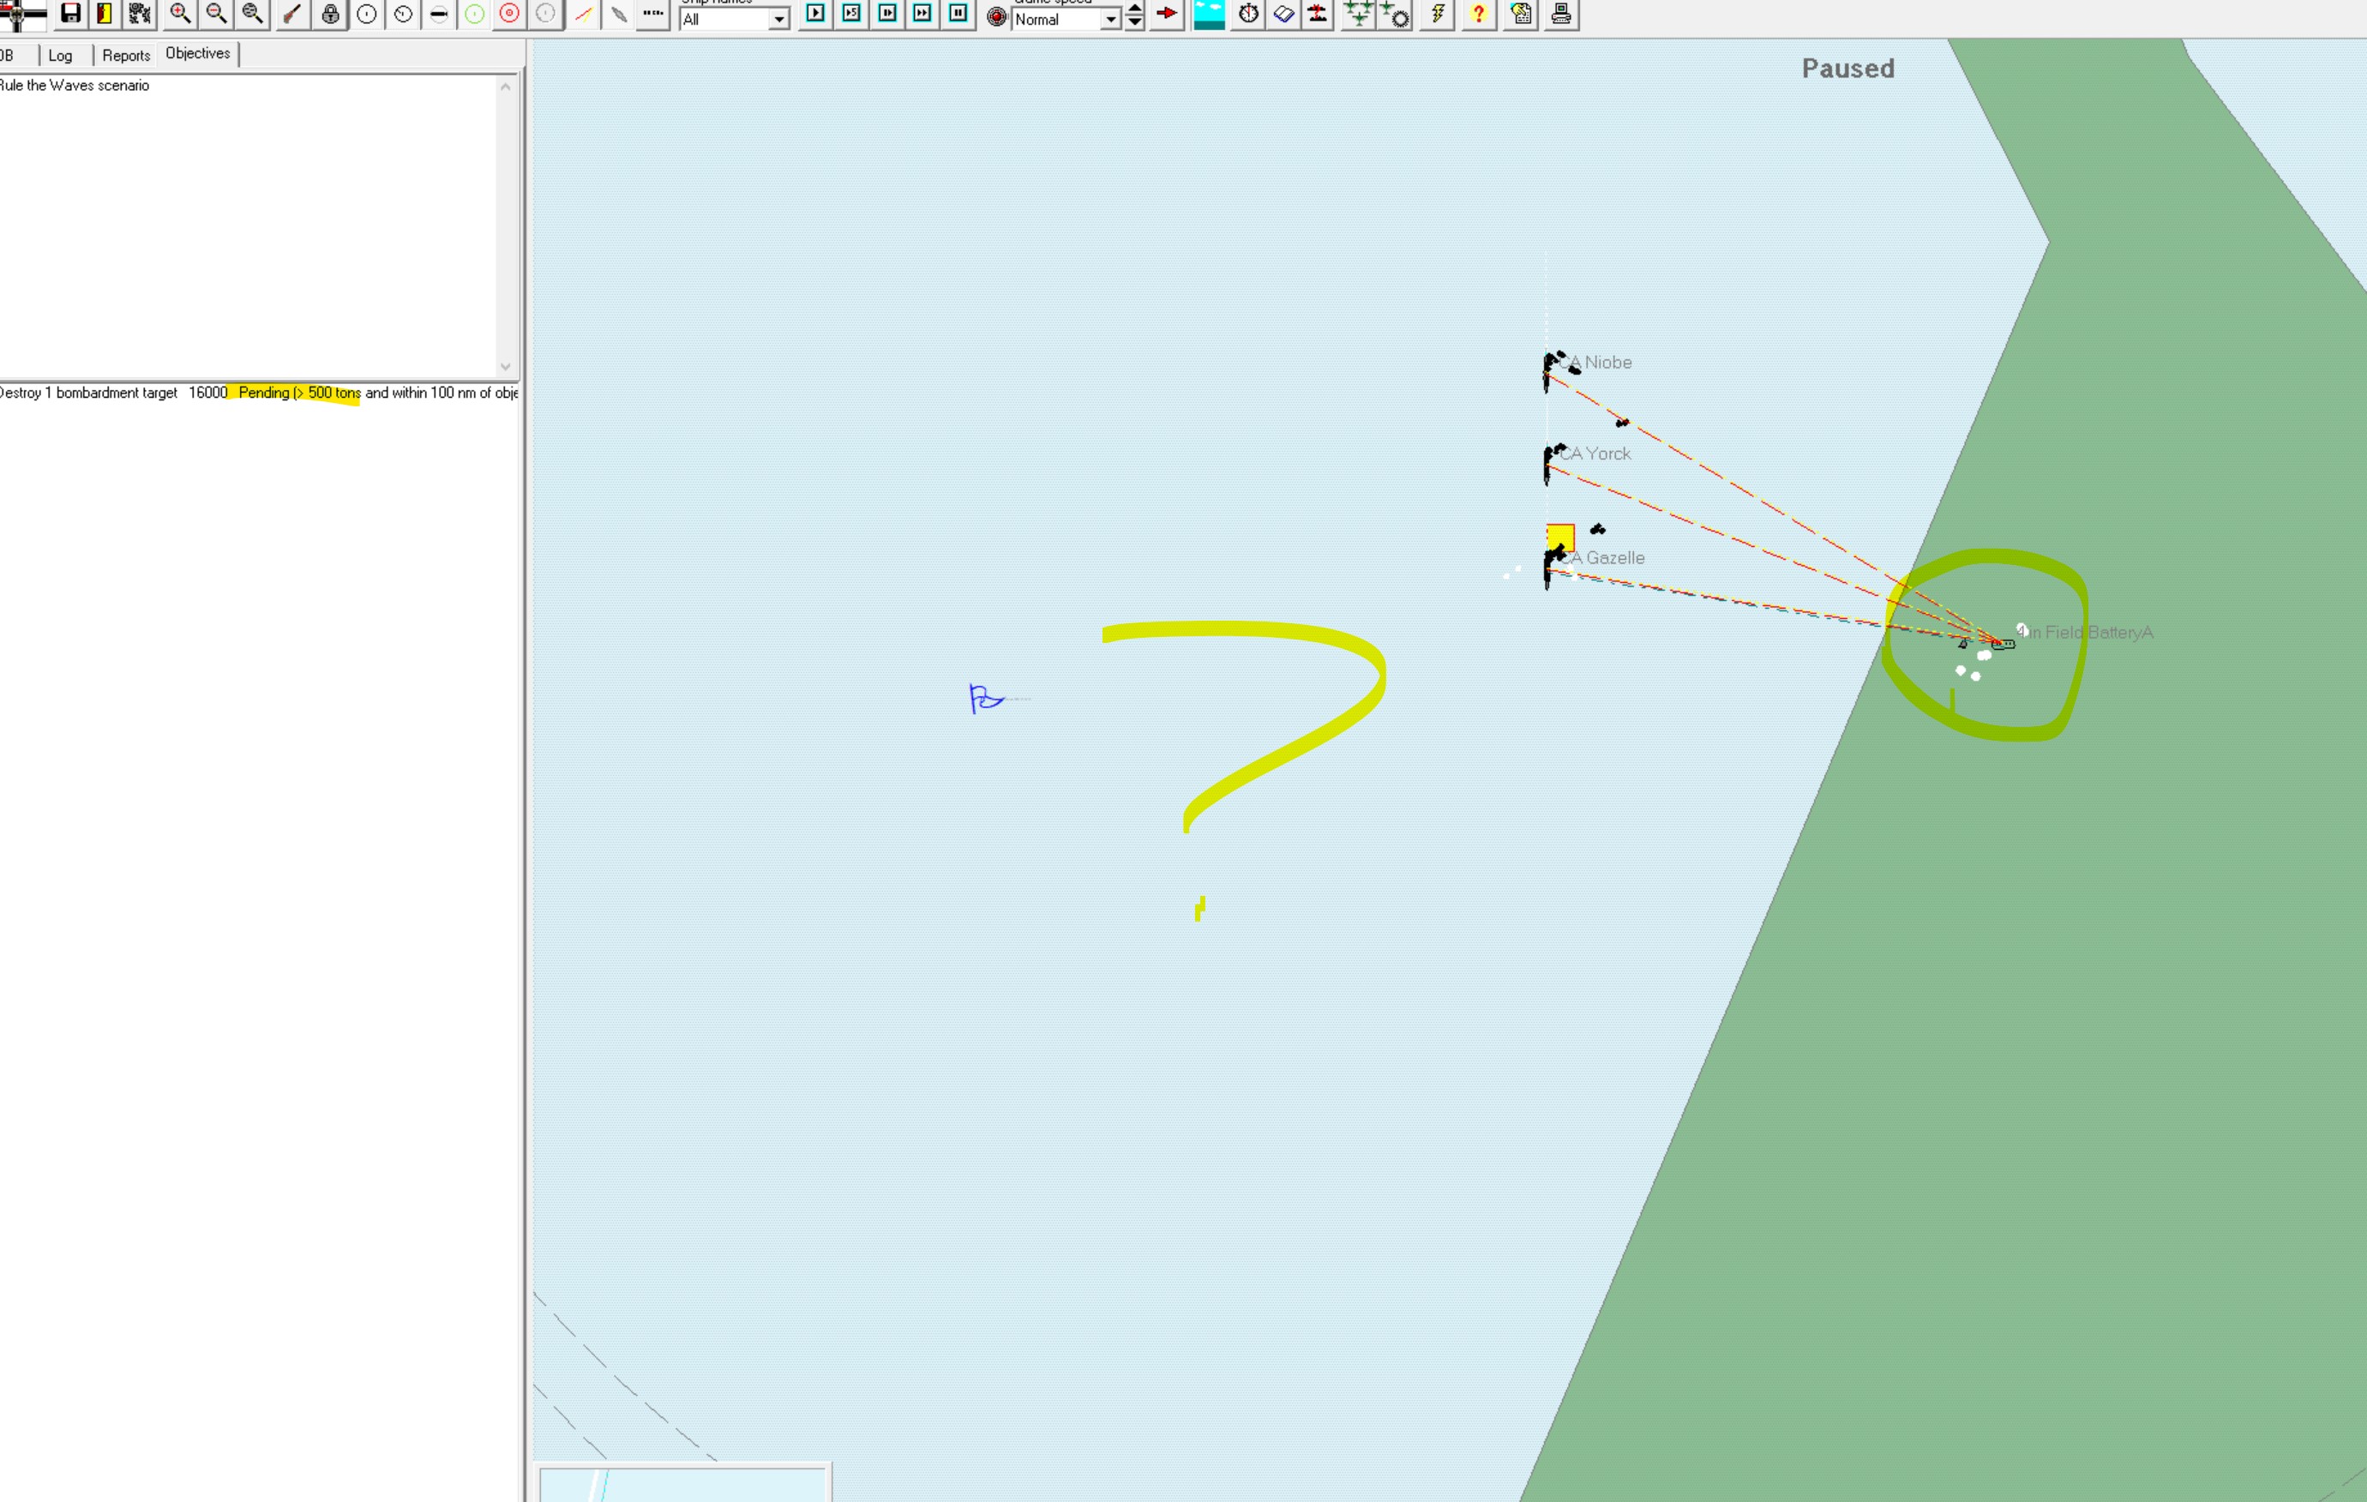The width and height of the screenshot is (2367, 1502).
Task: Click the floppy disk save game icon
Action: pyautogui.click(x=71, y=14)
